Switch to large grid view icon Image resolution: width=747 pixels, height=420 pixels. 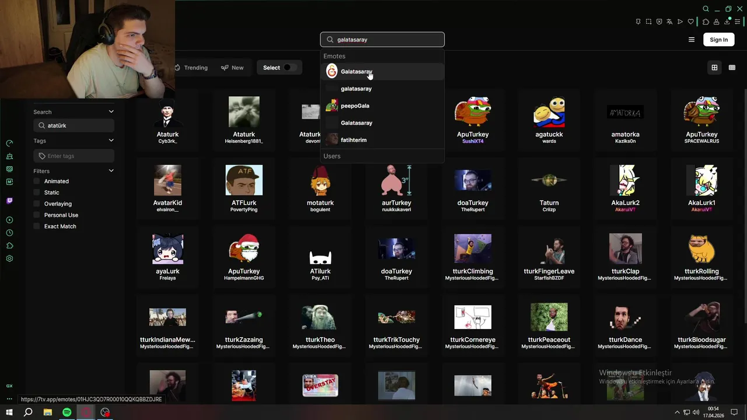click(x=714, y=68)
